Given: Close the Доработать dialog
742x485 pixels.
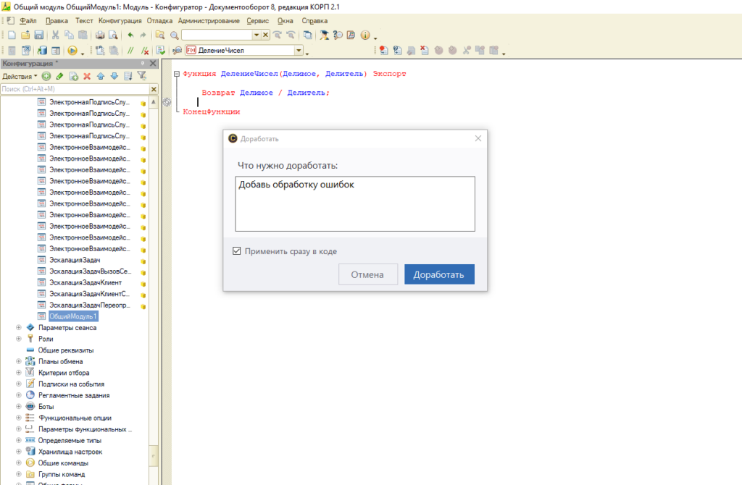Looking at the screenshot, I should [478, 138].
